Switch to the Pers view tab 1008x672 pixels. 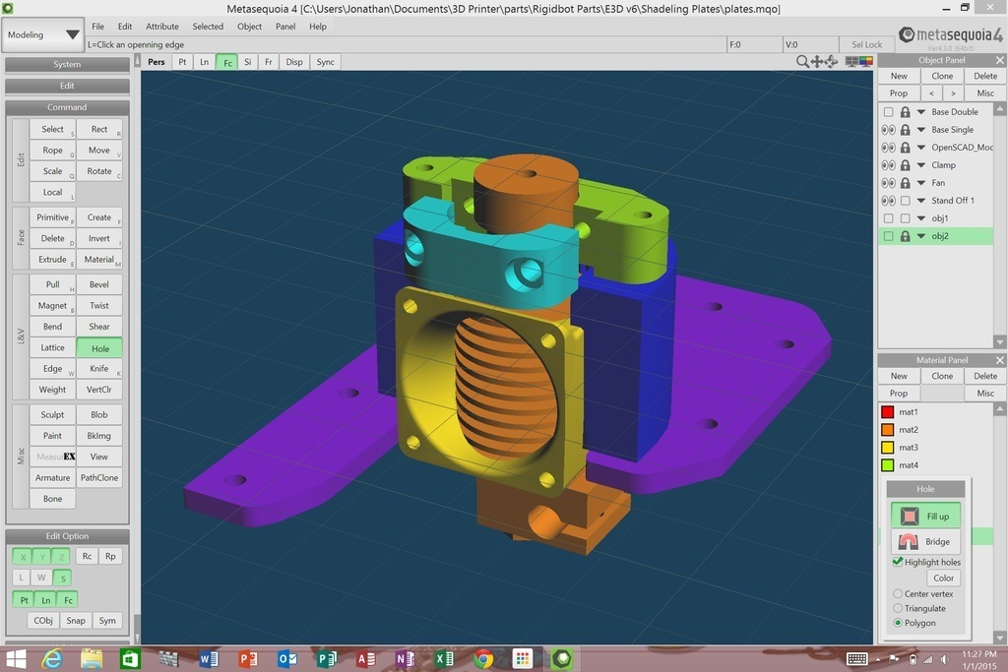[x=156, y=61]
